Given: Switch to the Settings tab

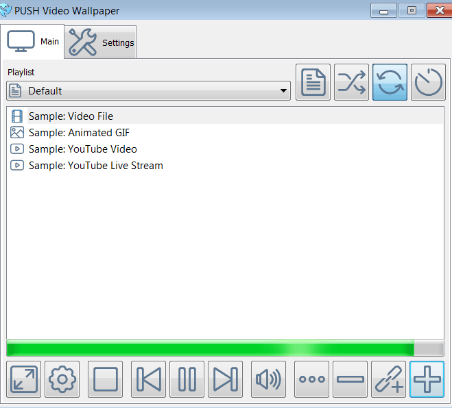Looking at the screenshot, I should (100, 42).
